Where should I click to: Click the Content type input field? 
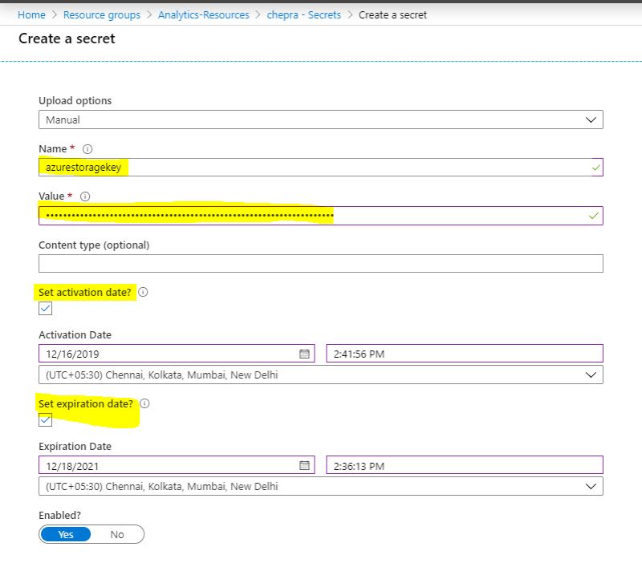click(x=321, y=263)
